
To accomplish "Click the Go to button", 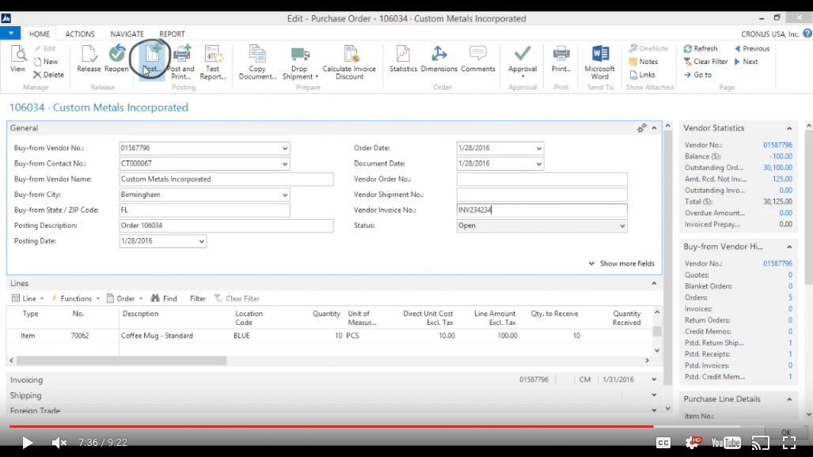I will (x=697, y=74).
